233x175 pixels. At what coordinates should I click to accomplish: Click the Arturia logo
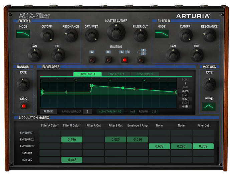click(193, 16)
